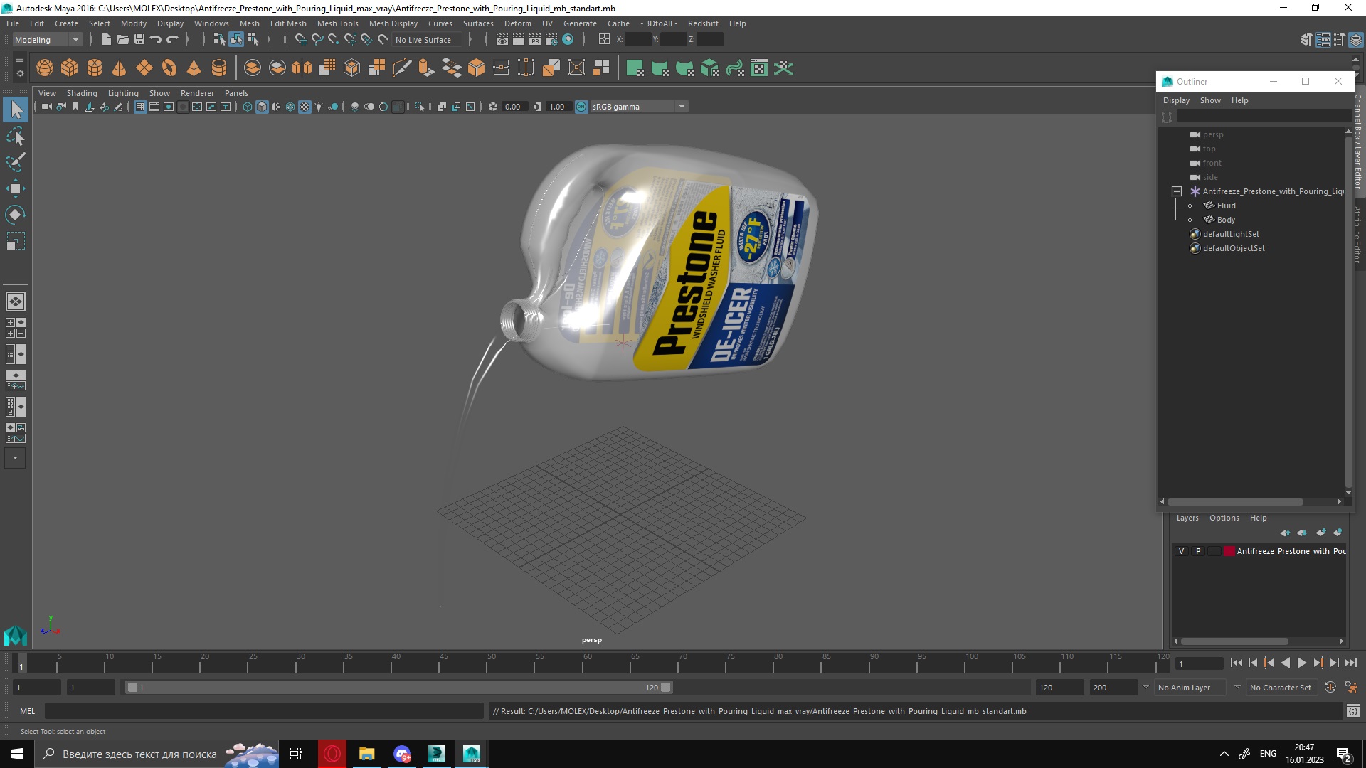Click the Save Scene disk icon
Viewport: 1366px width, 768px height.
click(x=139, y=40)
